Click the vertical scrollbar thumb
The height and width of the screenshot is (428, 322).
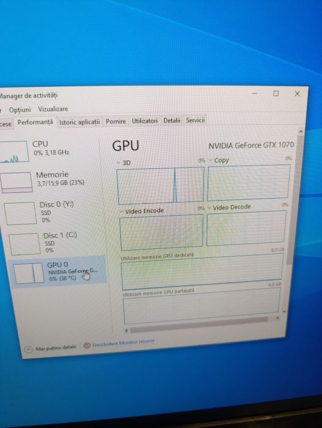tap(296, 199)
